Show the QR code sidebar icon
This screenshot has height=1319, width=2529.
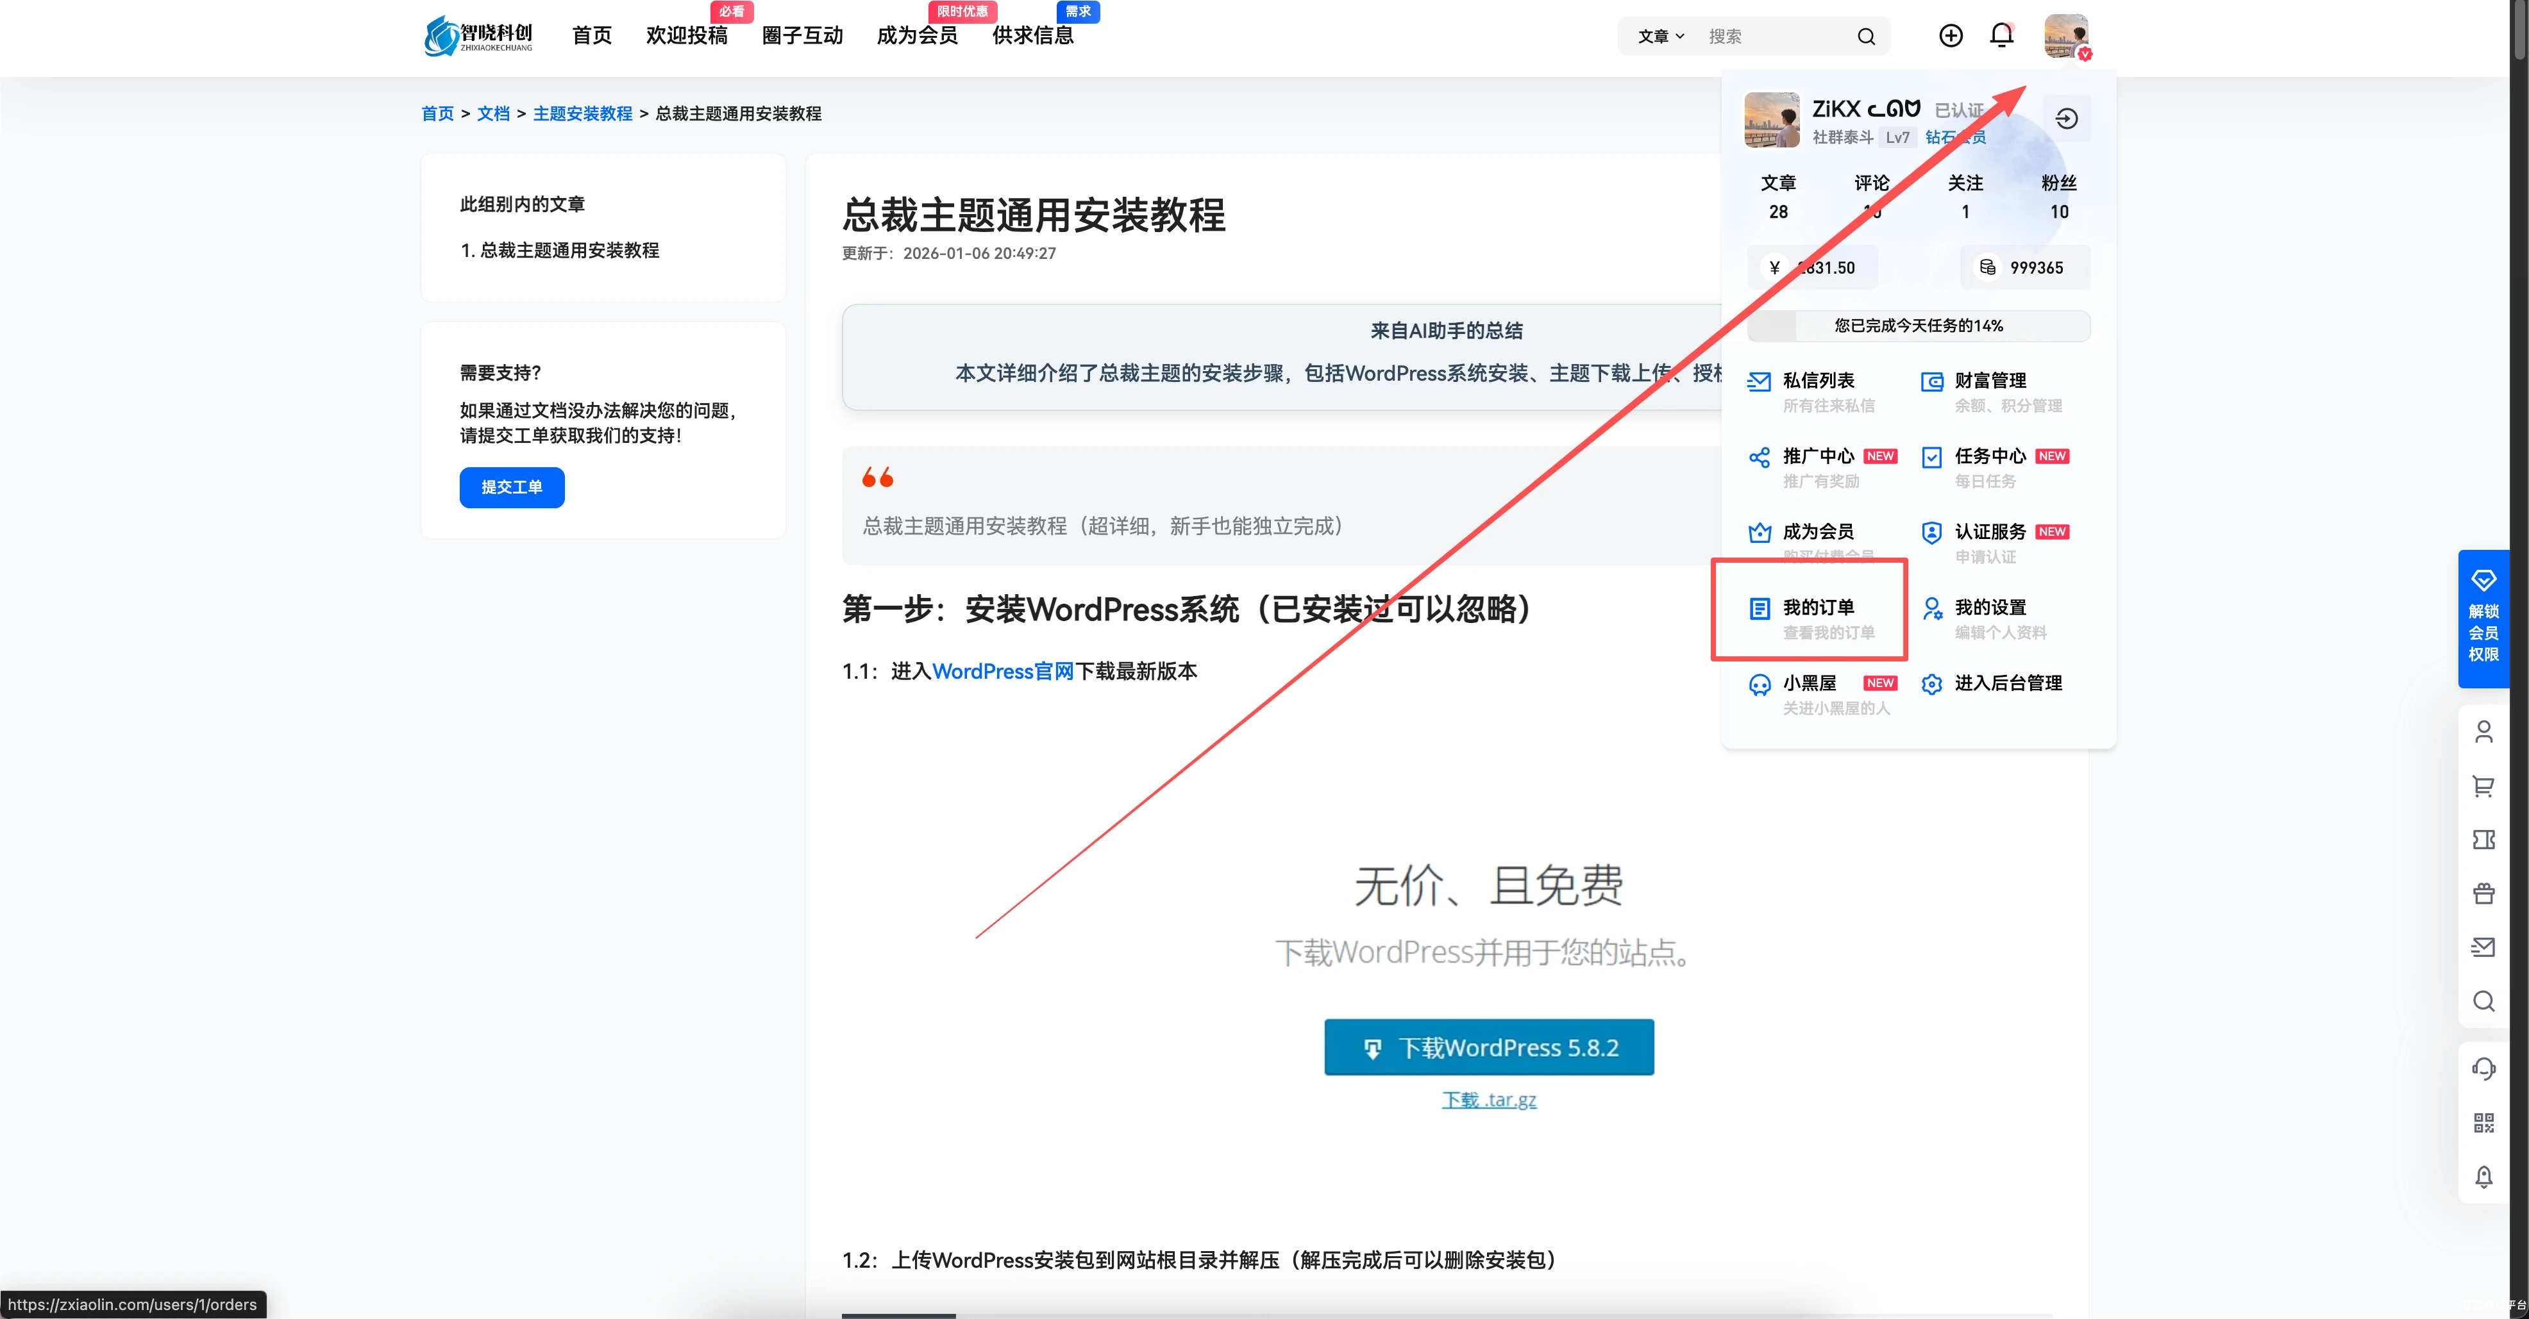(x=2485, y=1122)
